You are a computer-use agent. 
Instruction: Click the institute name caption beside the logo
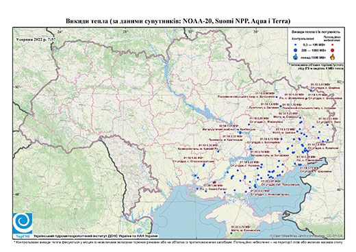point(95,236)
